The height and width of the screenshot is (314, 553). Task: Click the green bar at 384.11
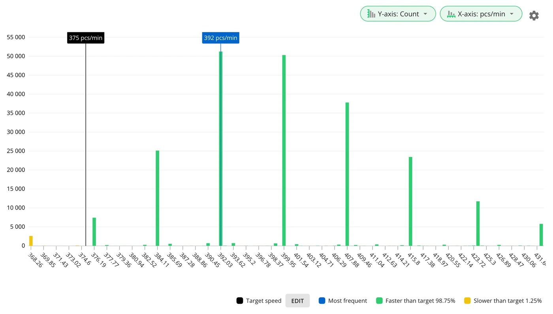pos(157,198)
